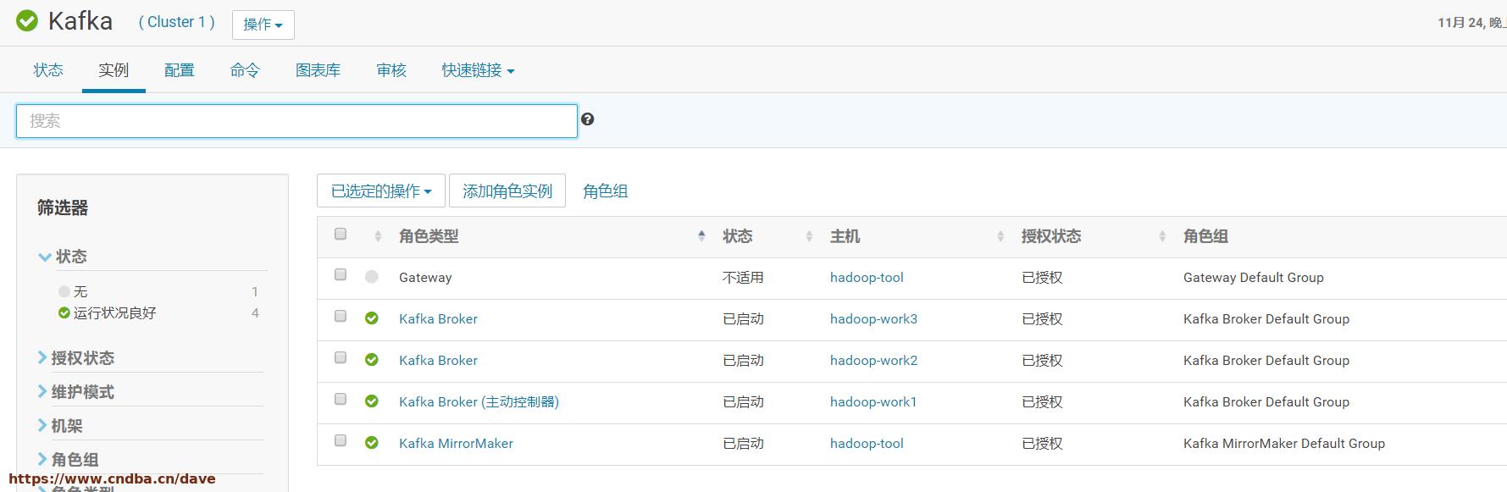Expand the 角色组 filter section
This screenshot has height=492, width=1507.
click(68, 460)
